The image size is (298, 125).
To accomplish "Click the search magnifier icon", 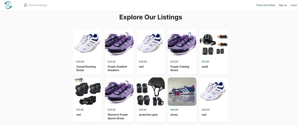I will tap(25, 5).
